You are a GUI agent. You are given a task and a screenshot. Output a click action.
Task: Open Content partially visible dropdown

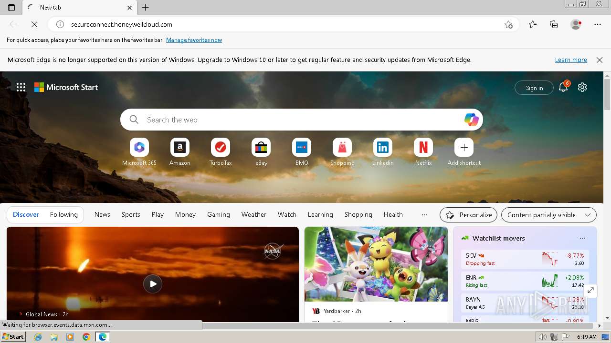[549, 215]
